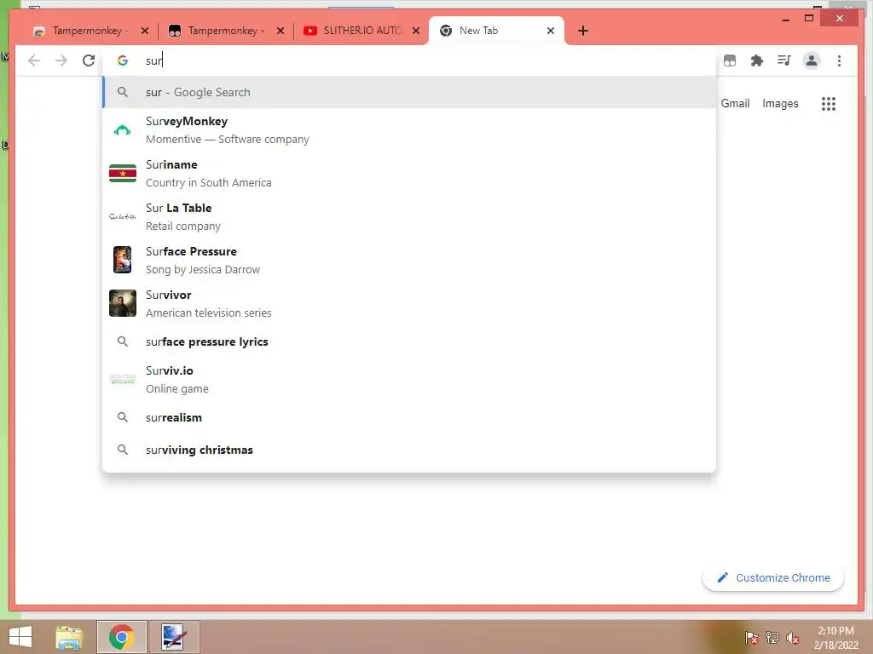
Task: Open a new tab with plus button
Action: tap(583, 31)
